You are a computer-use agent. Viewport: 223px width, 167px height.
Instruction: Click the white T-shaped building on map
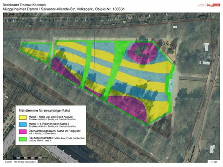[x=206, y=47]
